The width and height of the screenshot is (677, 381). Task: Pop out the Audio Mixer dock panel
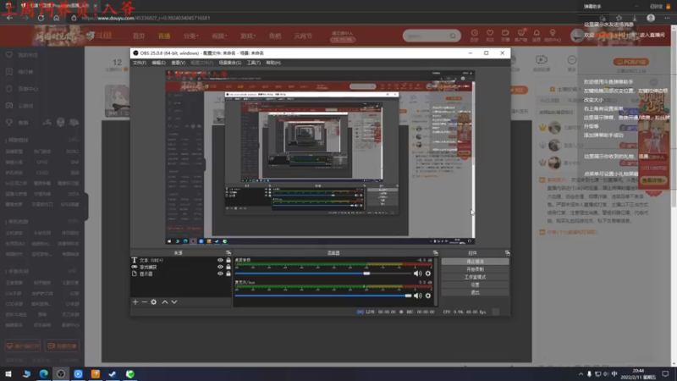click(435, 252)
